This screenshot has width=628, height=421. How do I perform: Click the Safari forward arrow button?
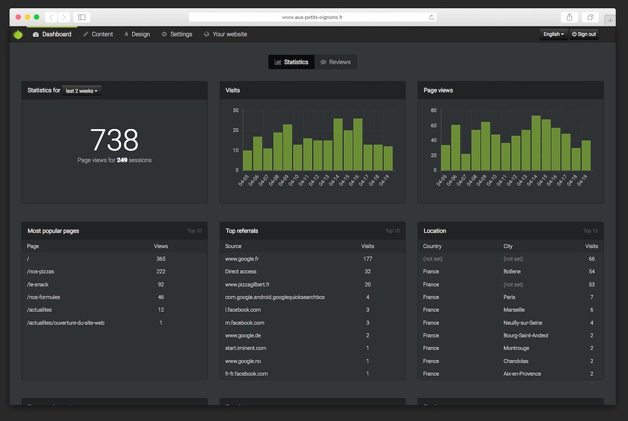[x=64, y=17]
